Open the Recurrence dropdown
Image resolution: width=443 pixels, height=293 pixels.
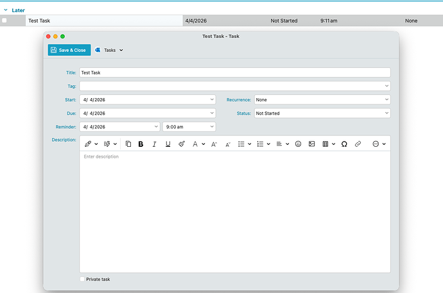[x=322, y=99]
